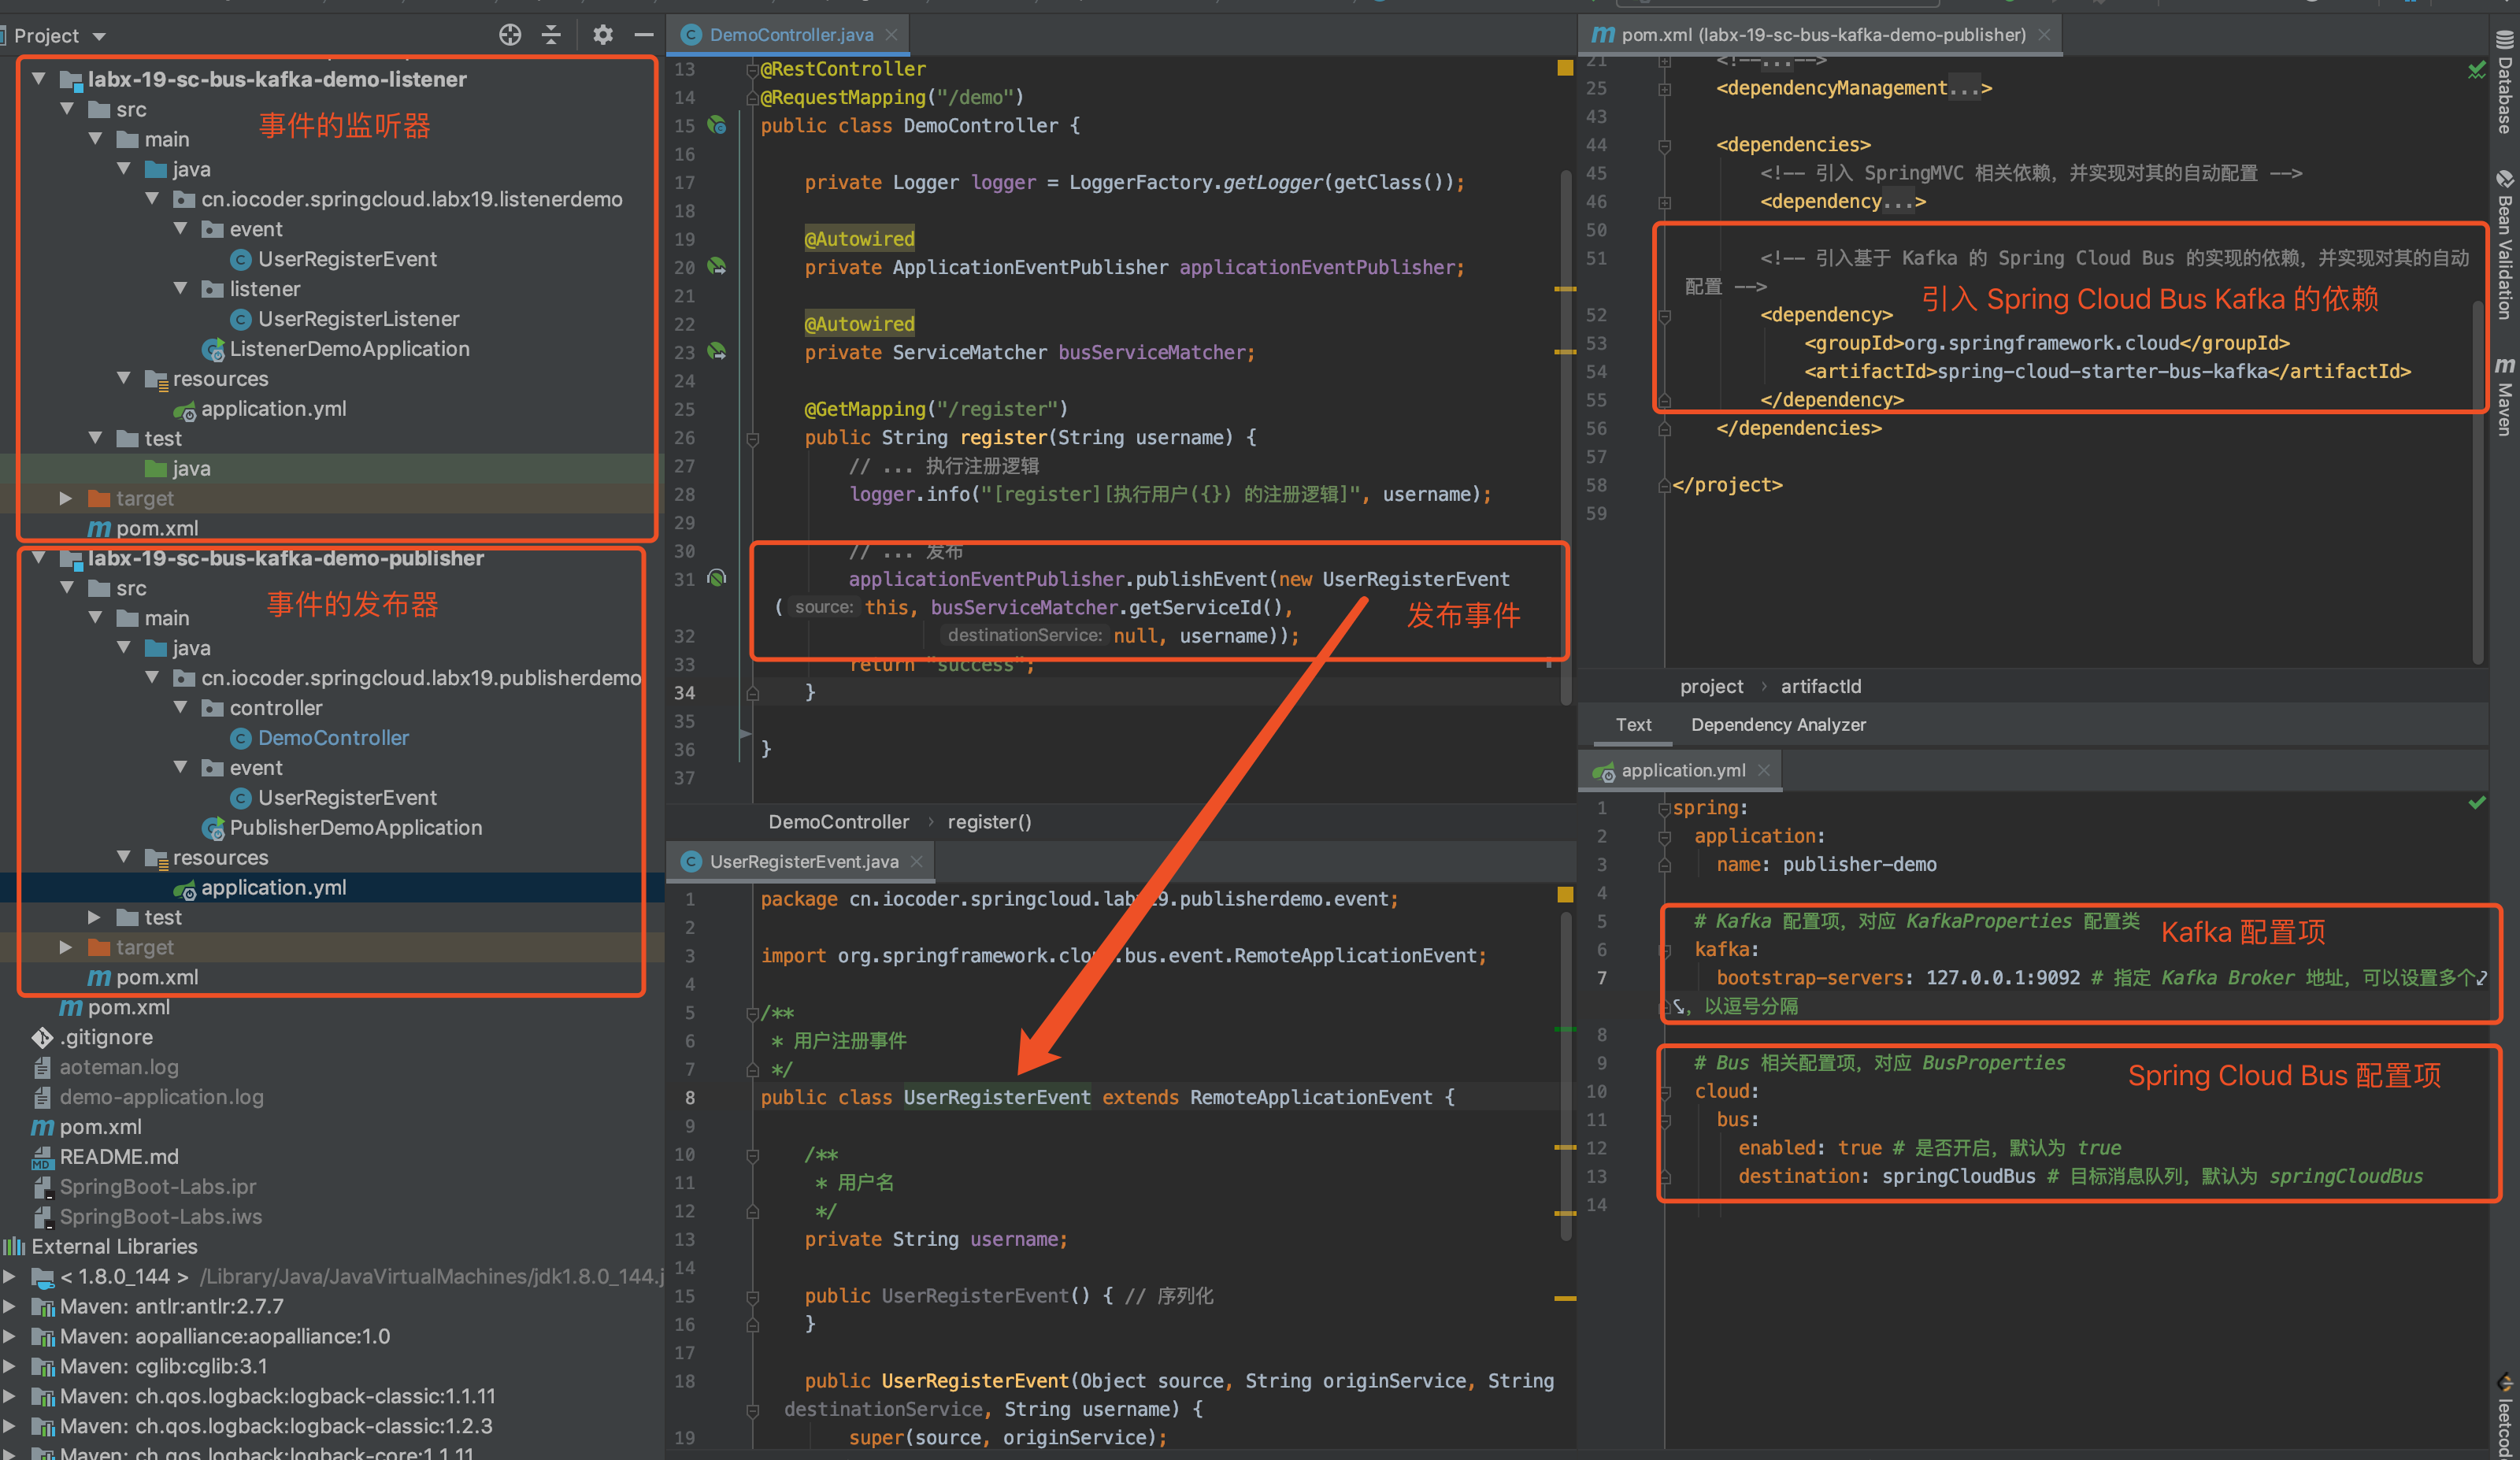Click the autowired gutter icon on line 20
The image size is (2520, 1460).
[716, 267]
